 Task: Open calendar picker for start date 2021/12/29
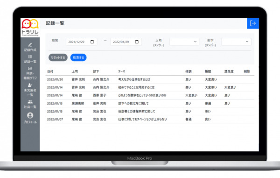tap(92, 42)
